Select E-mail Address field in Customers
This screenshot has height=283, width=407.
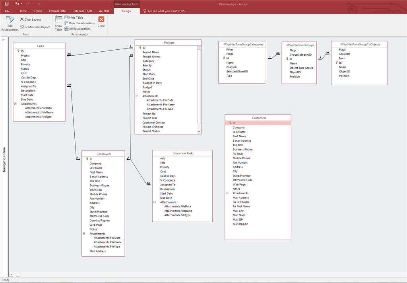pyautogui.click(x=242, y=141)
